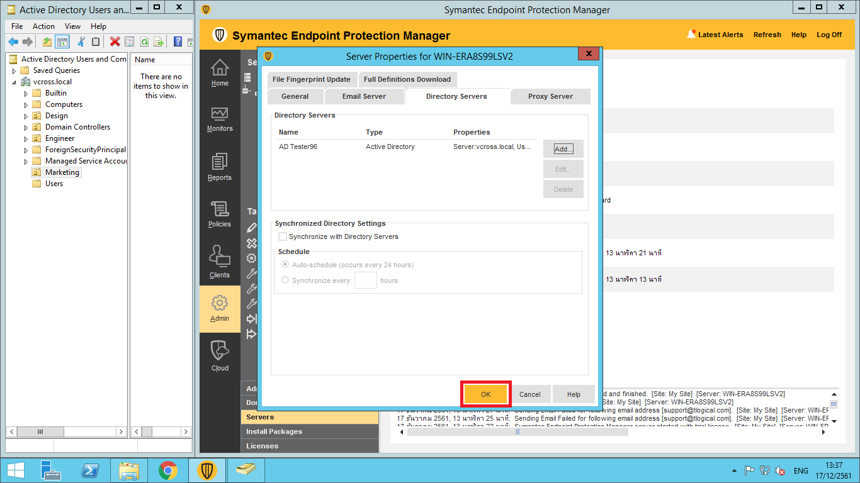860x483 pixels.
Task: Enable Synchronize with Directory Servers checkbox
Action: [x=283, y=236]
